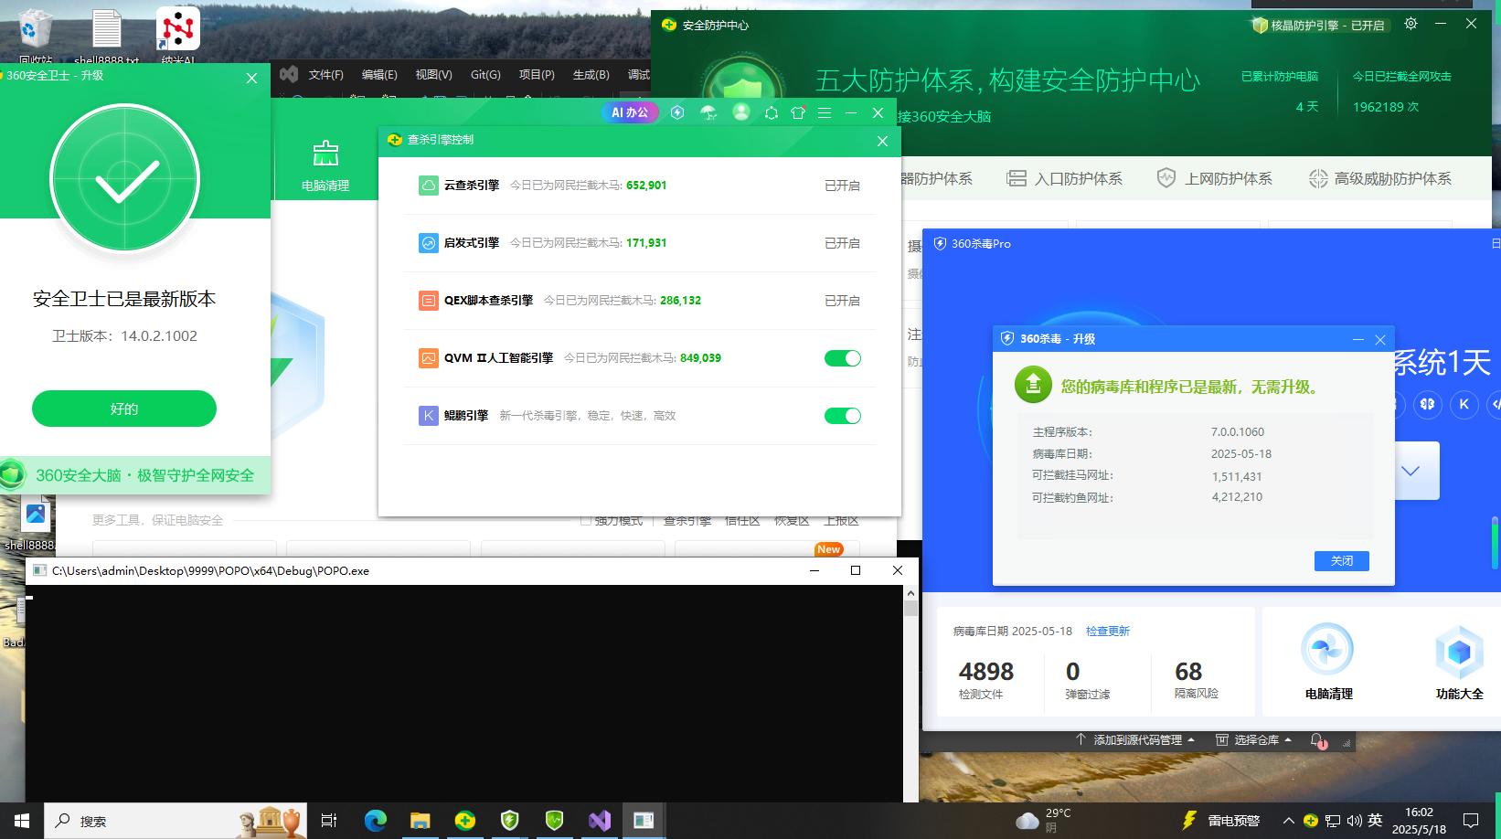Click the skin (shirt) icon in 360 title bar
The image size is (1501, 839).
pyautogui.click(x=798, y=112)
